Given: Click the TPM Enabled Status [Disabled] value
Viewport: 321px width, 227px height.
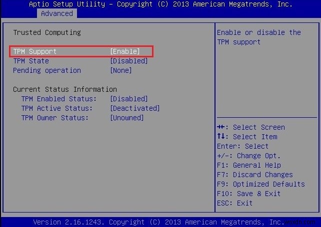Looking at the screenshot, I should point(129,99).
